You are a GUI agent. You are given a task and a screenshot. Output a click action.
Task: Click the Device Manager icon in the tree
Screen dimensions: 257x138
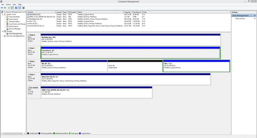coord(7,29)
